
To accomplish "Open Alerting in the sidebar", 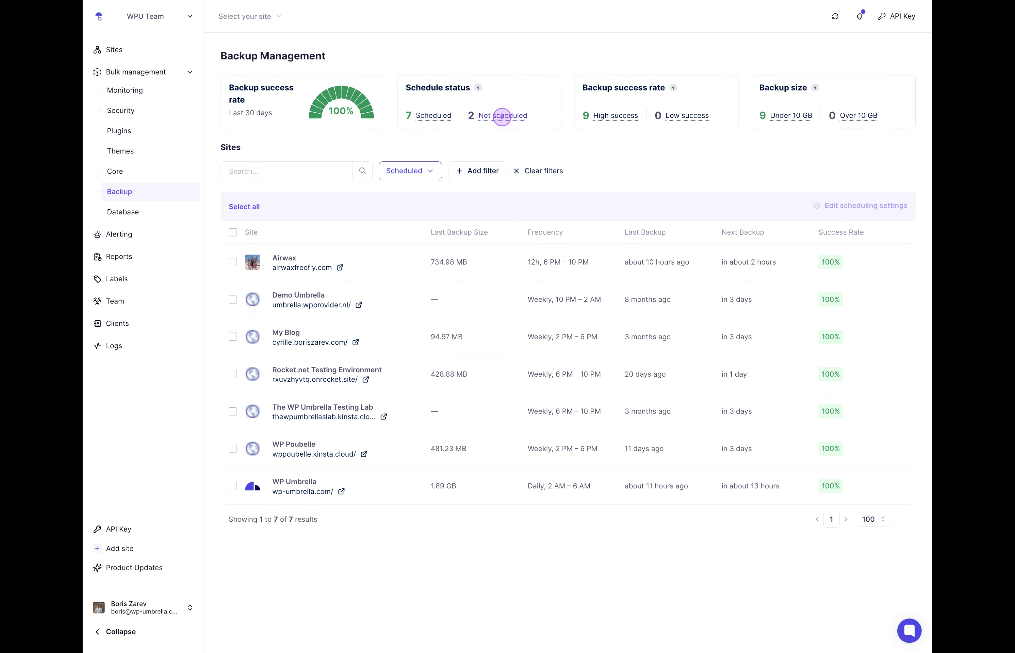I will point(119,234).
